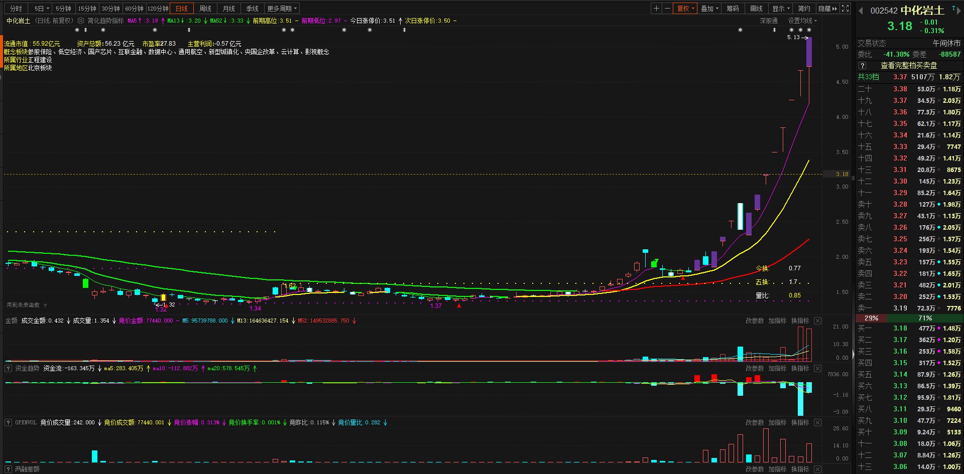Image resolution: width=964 pixels, height=474 pixels.
Task: Zoom in the chart with the plus icon
Action: (x=656, y=9)
